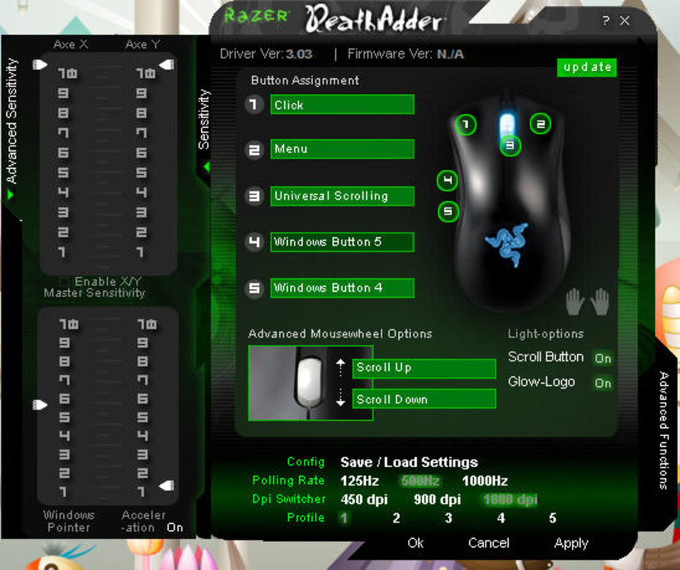Select Profile 3
Viewport: 680px width, 570px height.
click(x=448, y=518)
